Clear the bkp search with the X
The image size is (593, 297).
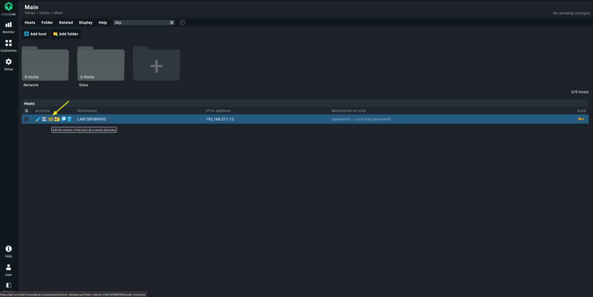tap(172, 22)
